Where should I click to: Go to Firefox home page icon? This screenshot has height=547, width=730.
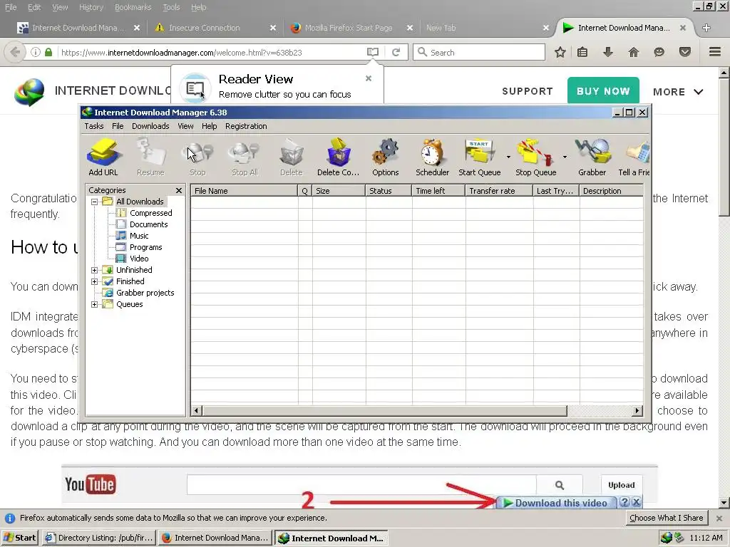pos(633,52)
